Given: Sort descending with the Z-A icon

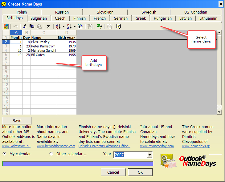Looking at the screenshot, I should click(x=69, y=26).
